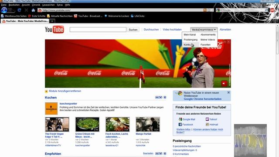Open the MediaDreamVideos account dropdown
Image resolution: width=279 pixels, height=157 pixels.
point(204,30)
